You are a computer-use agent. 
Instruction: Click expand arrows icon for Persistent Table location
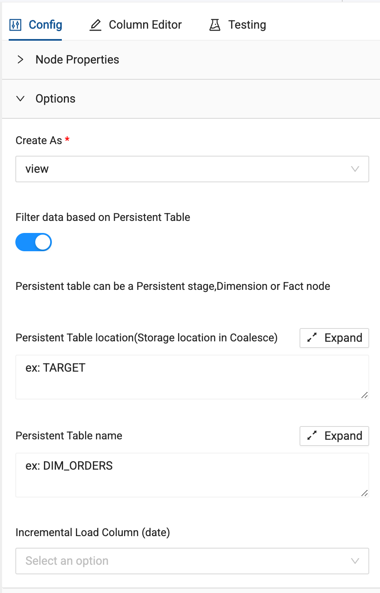[x=312, y=338]
